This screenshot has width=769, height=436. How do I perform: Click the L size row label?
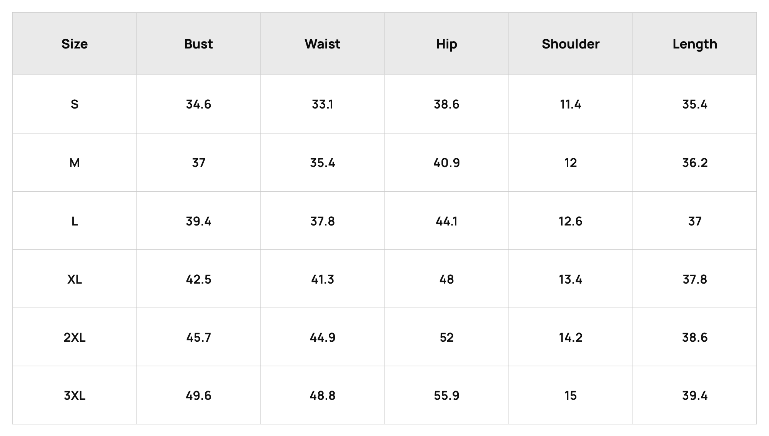click(x=75, y=221)
